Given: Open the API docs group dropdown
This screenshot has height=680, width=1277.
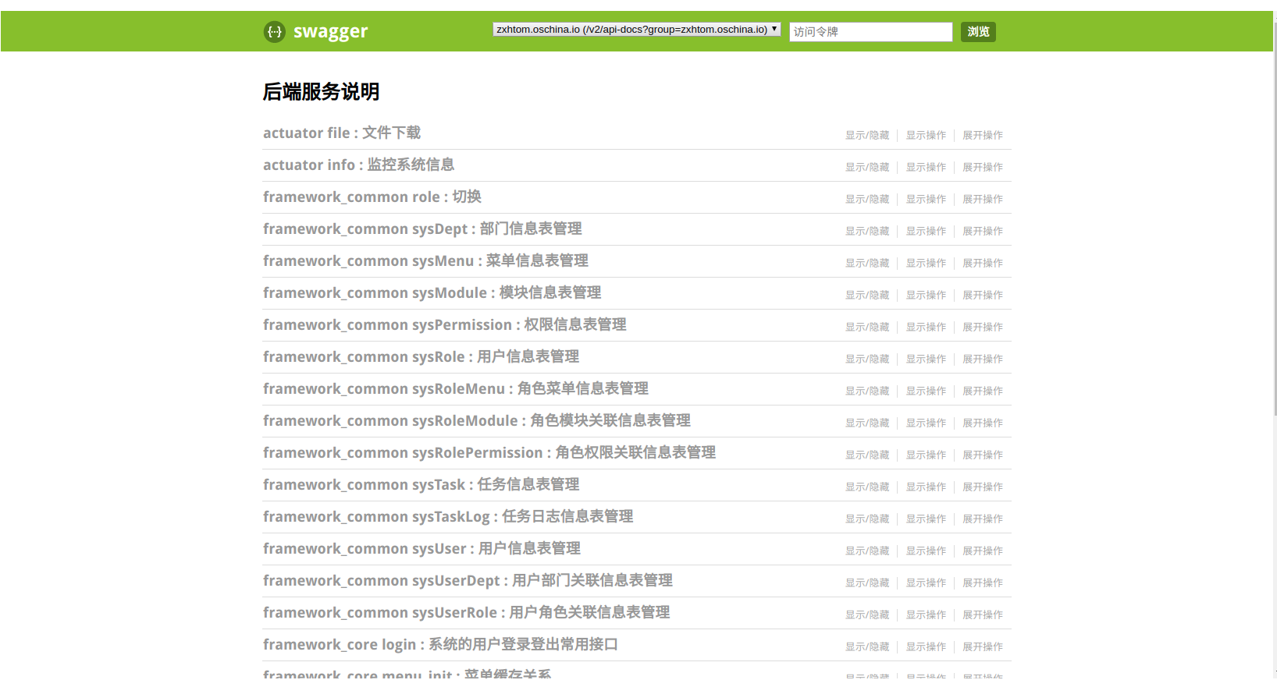Looking at the screenshot, I should tap(636, 30).
